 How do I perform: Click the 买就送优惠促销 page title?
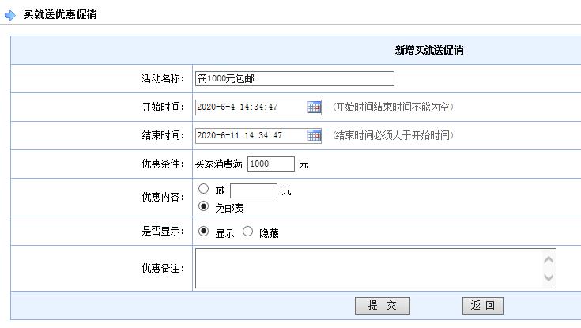tap(60, 14)
